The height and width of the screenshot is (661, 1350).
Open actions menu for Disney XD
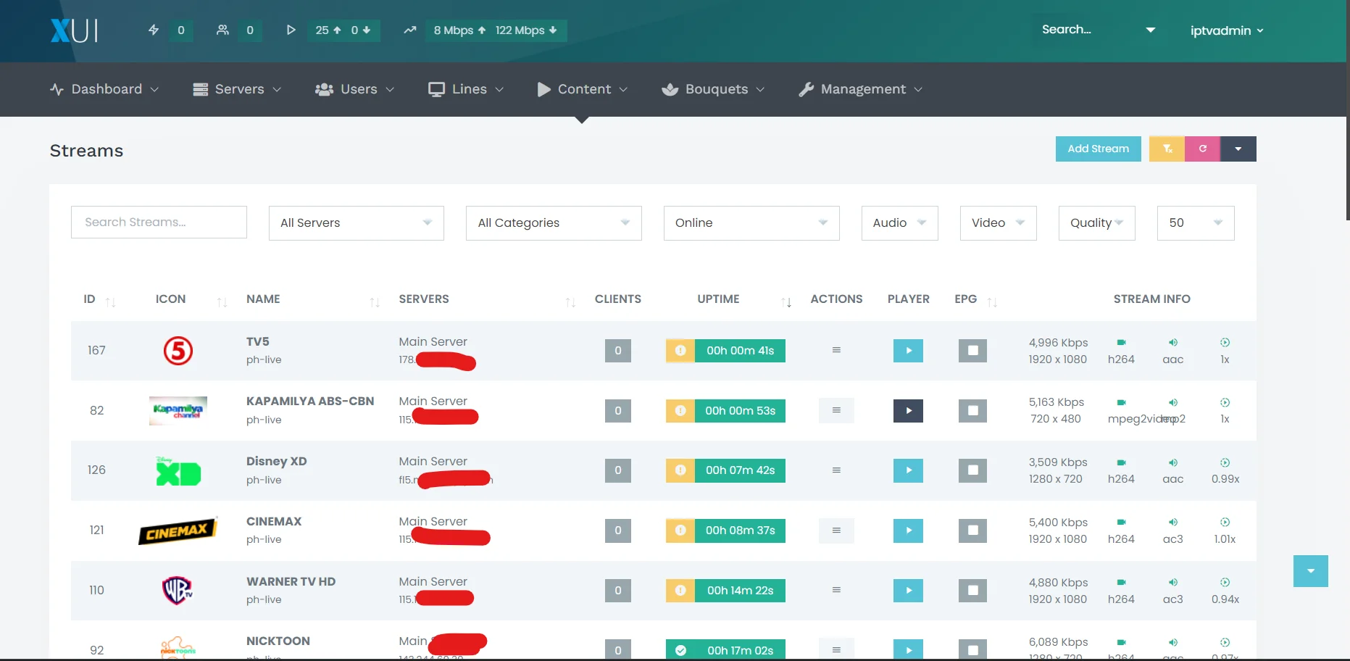(836, 470)
